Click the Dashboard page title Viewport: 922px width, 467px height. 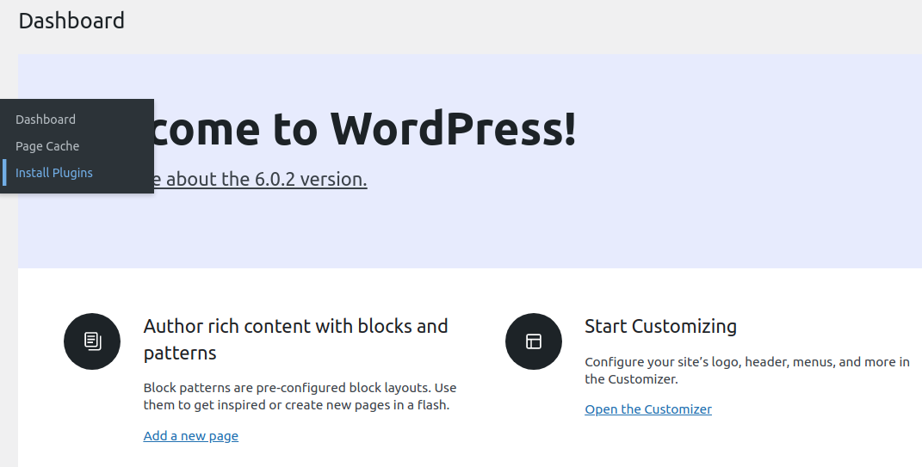point(71,21)
